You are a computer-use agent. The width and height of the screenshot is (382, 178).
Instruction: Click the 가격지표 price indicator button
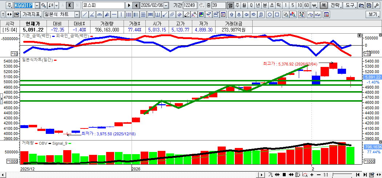click(31, 14)
